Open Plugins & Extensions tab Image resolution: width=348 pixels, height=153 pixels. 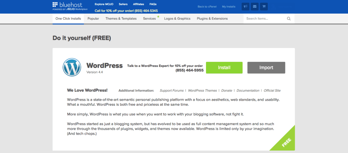click(x=212, y=19)
